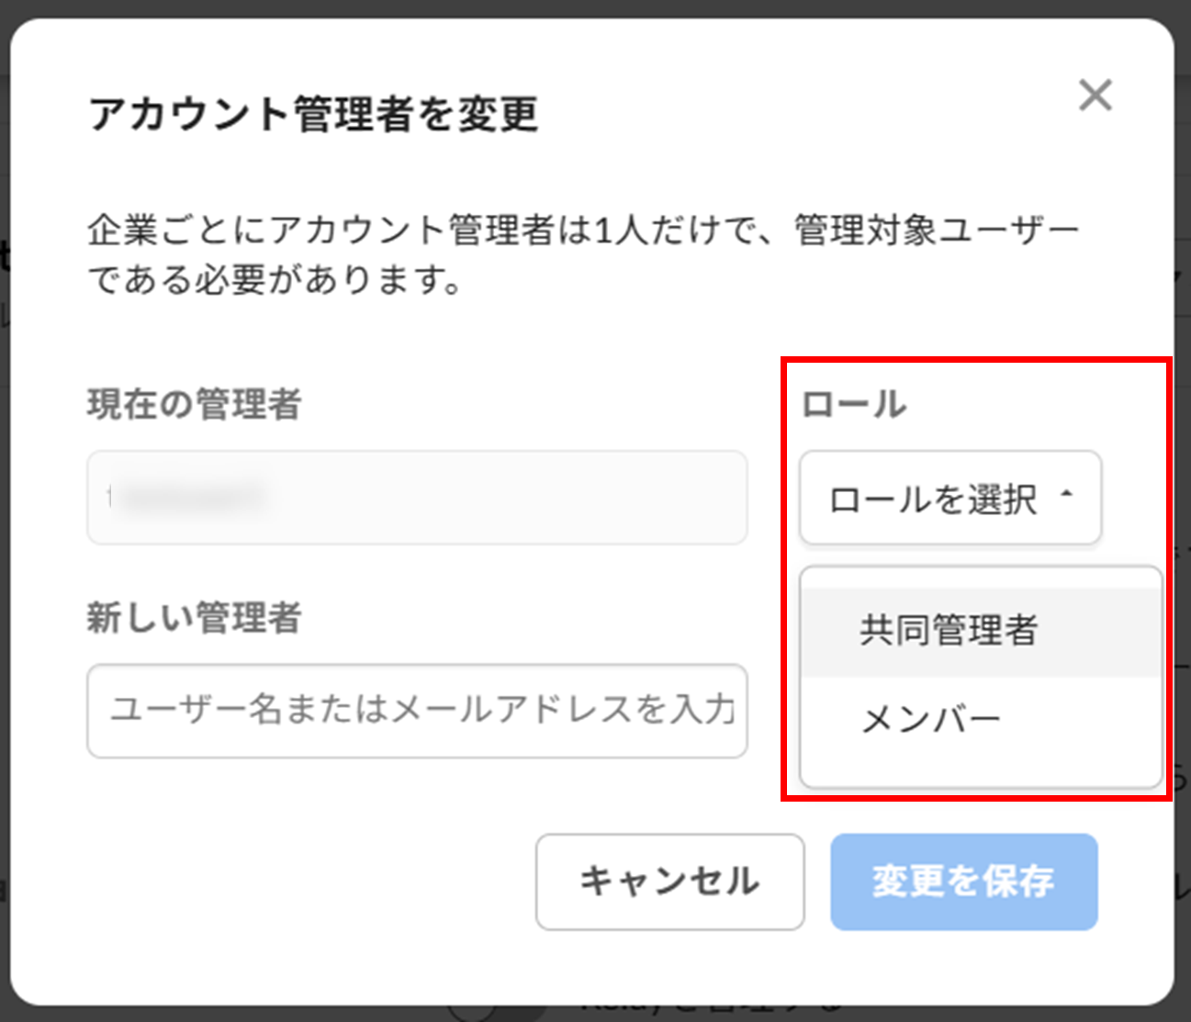This screenshot has height=1022, width=1191.
Task: Focus the 新しい管理者 input field
Action: [x=417, y=711]
